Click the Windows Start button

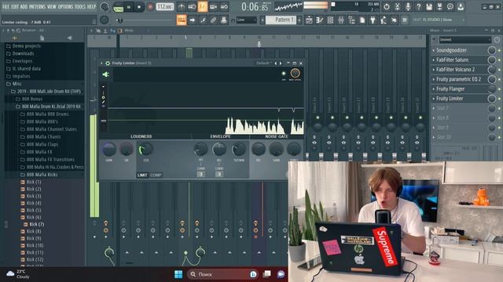[x=178, y=274]
